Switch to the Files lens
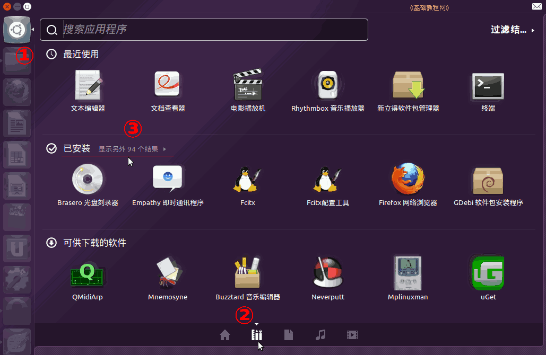Image resolution: width=546 pixels, height=355 pixels. point(289,335)
